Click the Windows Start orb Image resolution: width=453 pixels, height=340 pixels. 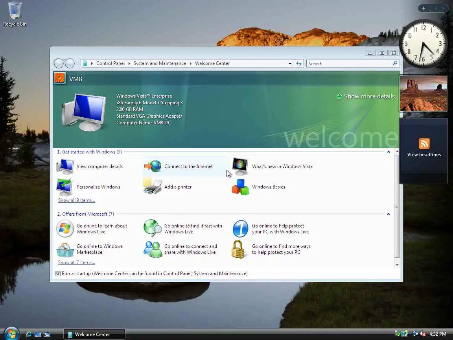coord(11,334)
